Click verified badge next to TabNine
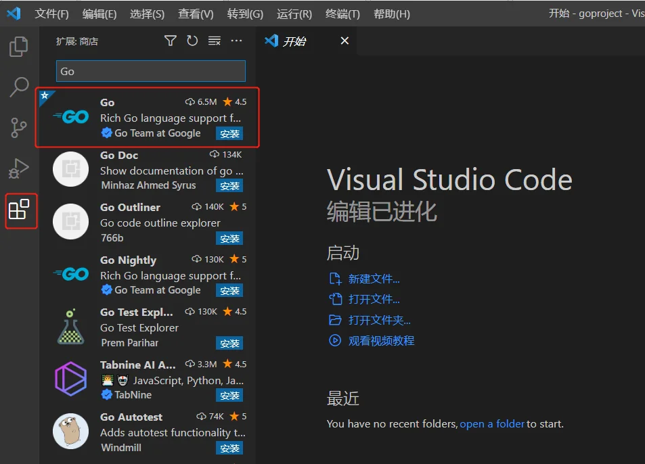 pyautogui.click(x=106, y=394)
